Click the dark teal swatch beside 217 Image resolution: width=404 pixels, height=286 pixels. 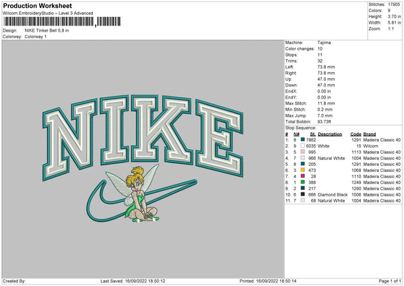(x=302, y=188)
